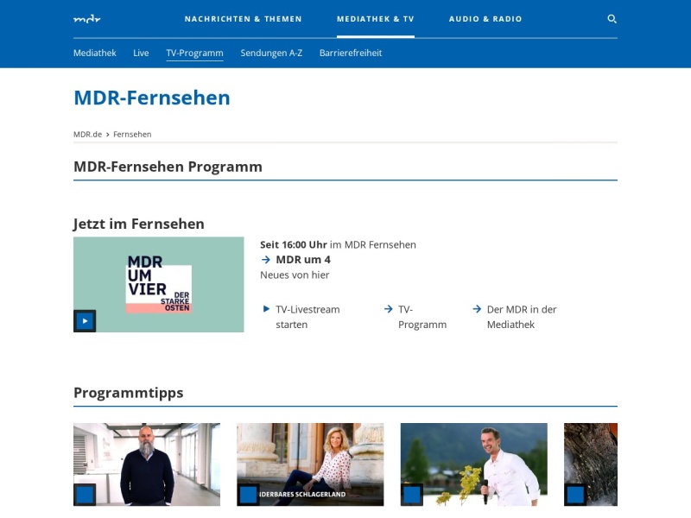Click blue square on Schlagerland thumbnail
This screenshot has height=518, width=691.
pyautogui.click(x=248, y=495)
